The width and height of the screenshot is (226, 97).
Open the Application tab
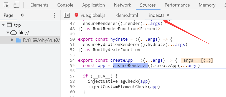click(x=93, y=5)
